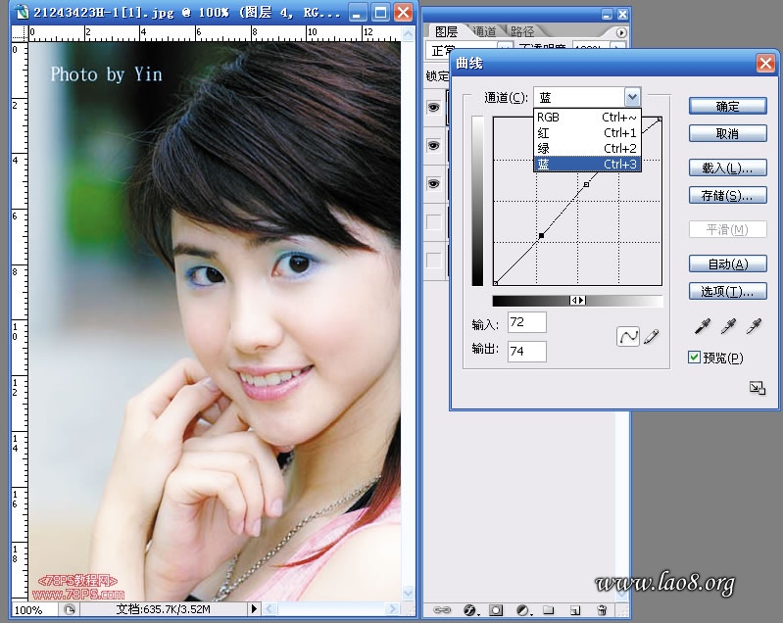Select the filled curve point at 72/74
The image size is (783, 623).
click(x=541, y=235)
